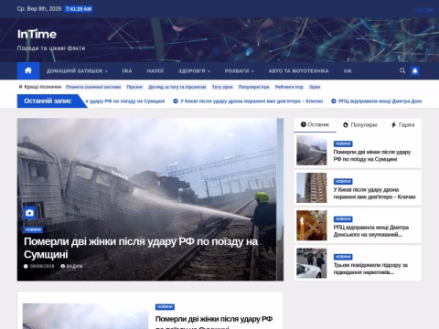Click the notification bell icon

(x=414, y=70)
